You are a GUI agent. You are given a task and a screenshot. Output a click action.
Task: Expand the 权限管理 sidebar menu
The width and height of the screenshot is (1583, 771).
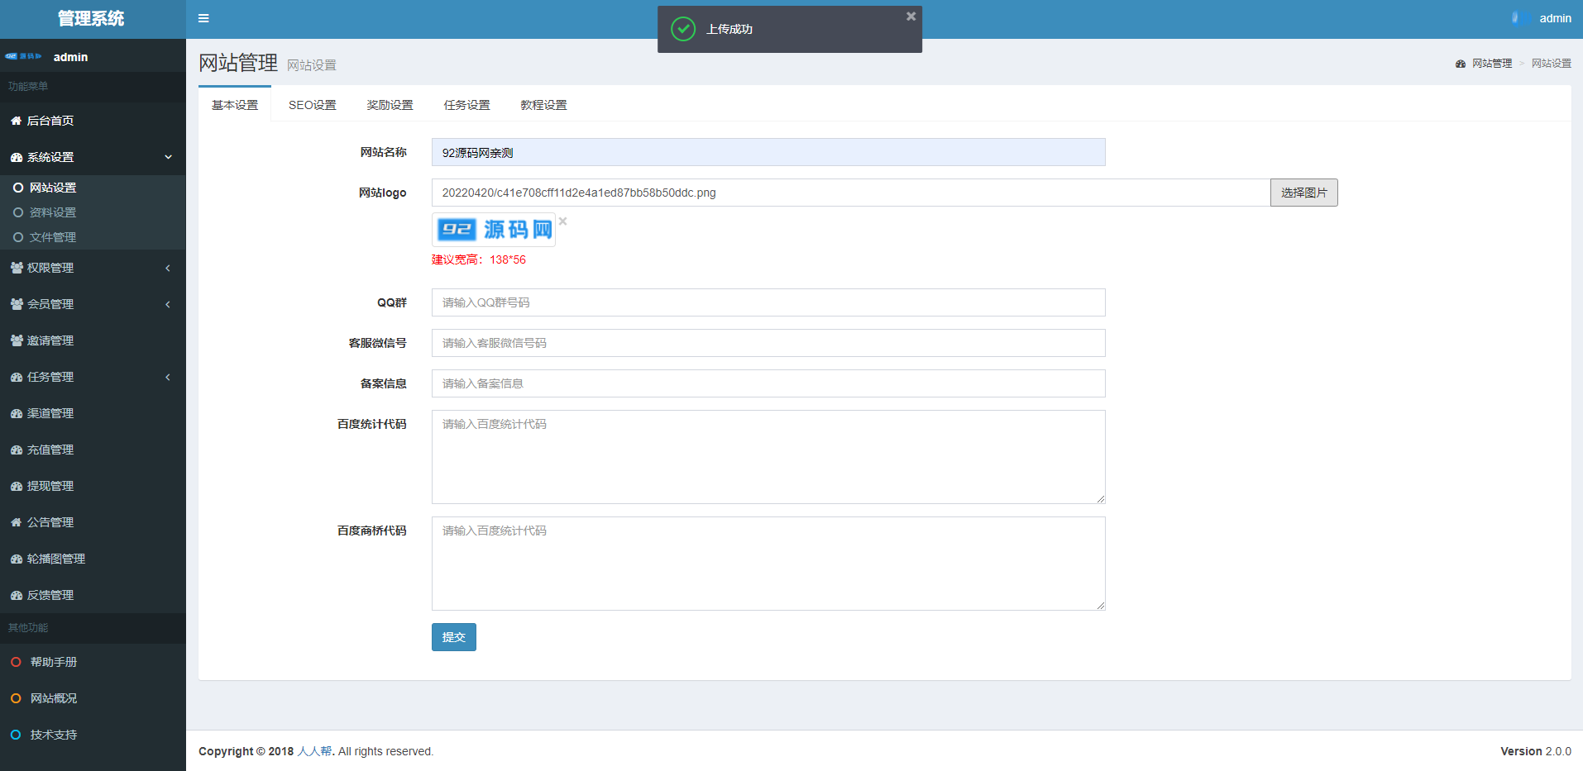tap(168, 268)
